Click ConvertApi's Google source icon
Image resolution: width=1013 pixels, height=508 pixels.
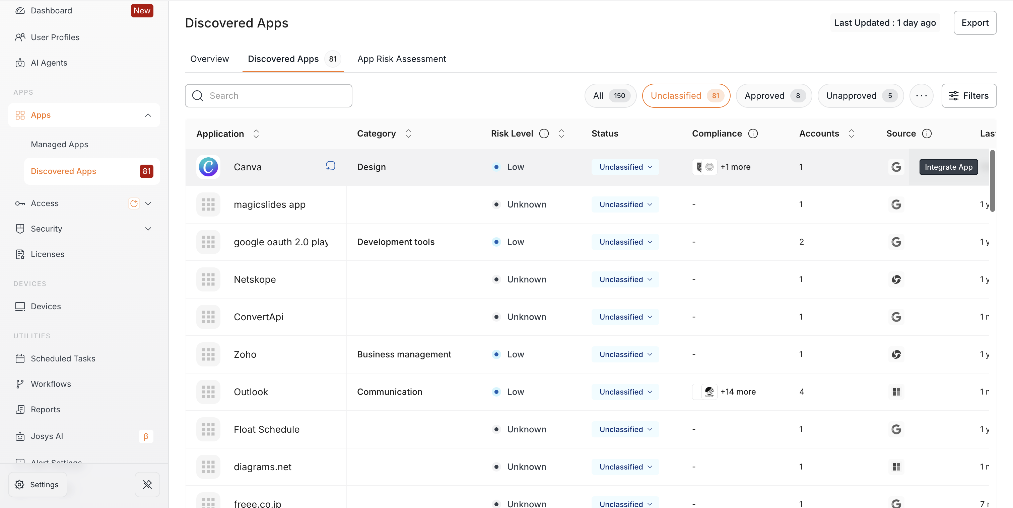896,317
